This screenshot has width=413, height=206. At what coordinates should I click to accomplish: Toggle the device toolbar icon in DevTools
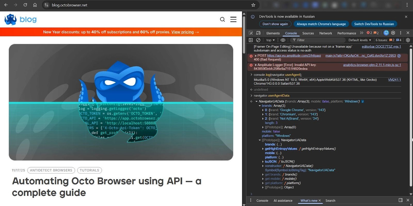[x=258, y=33]
